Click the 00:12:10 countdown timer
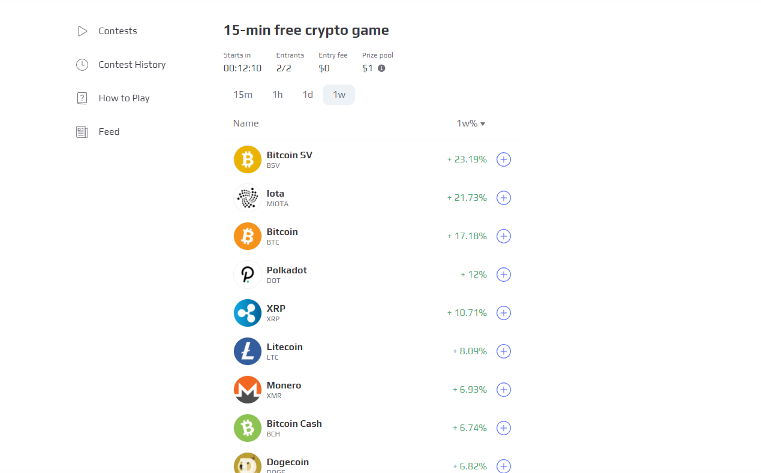This screenshot has width=761, height=473. pos(242,68)
